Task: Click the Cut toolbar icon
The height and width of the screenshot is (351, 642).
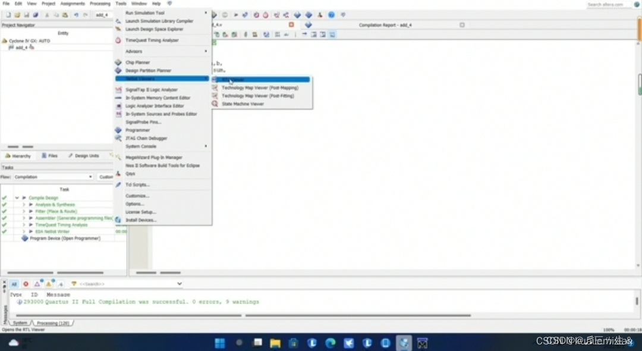Action: [47, 15]
